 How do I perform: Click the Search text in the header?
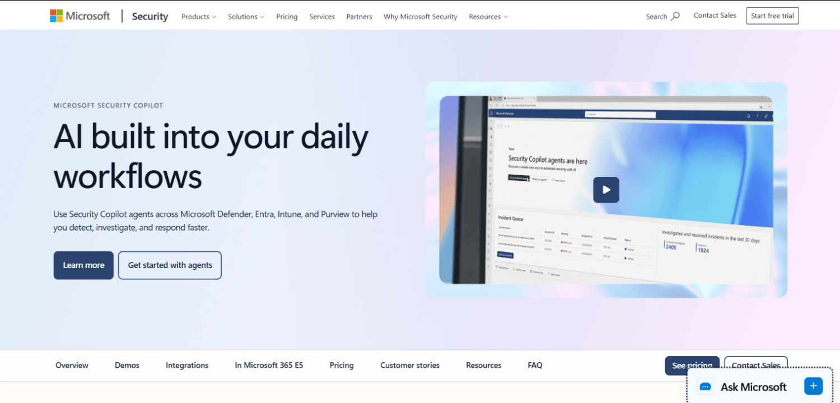click(656, 17)
